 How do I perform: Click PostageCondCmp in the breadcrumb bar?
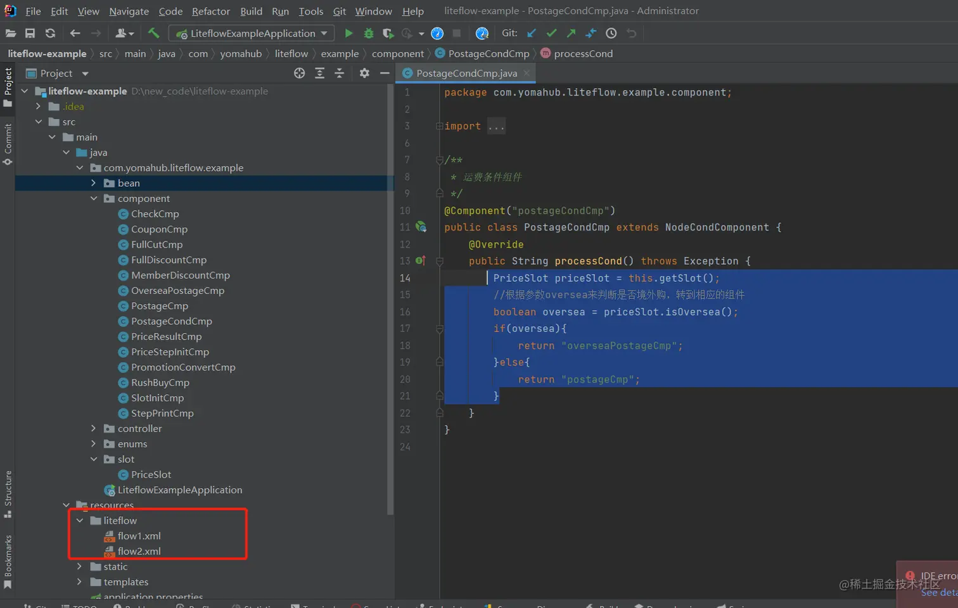click(x=488, y=54)
